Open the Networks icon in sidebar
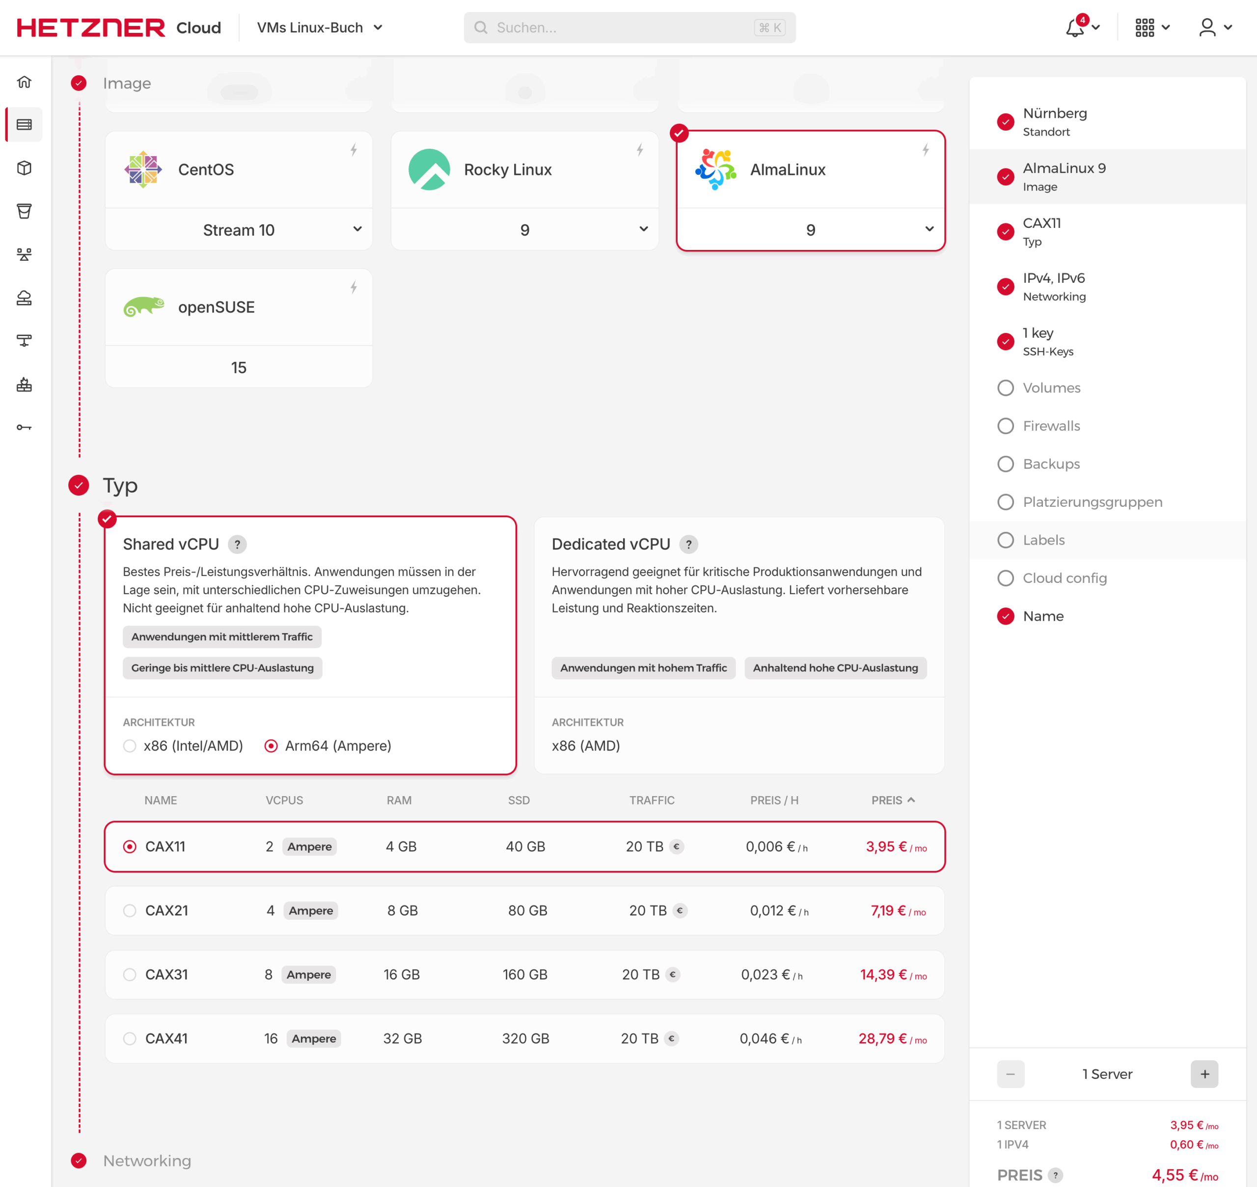 point(24,341)
